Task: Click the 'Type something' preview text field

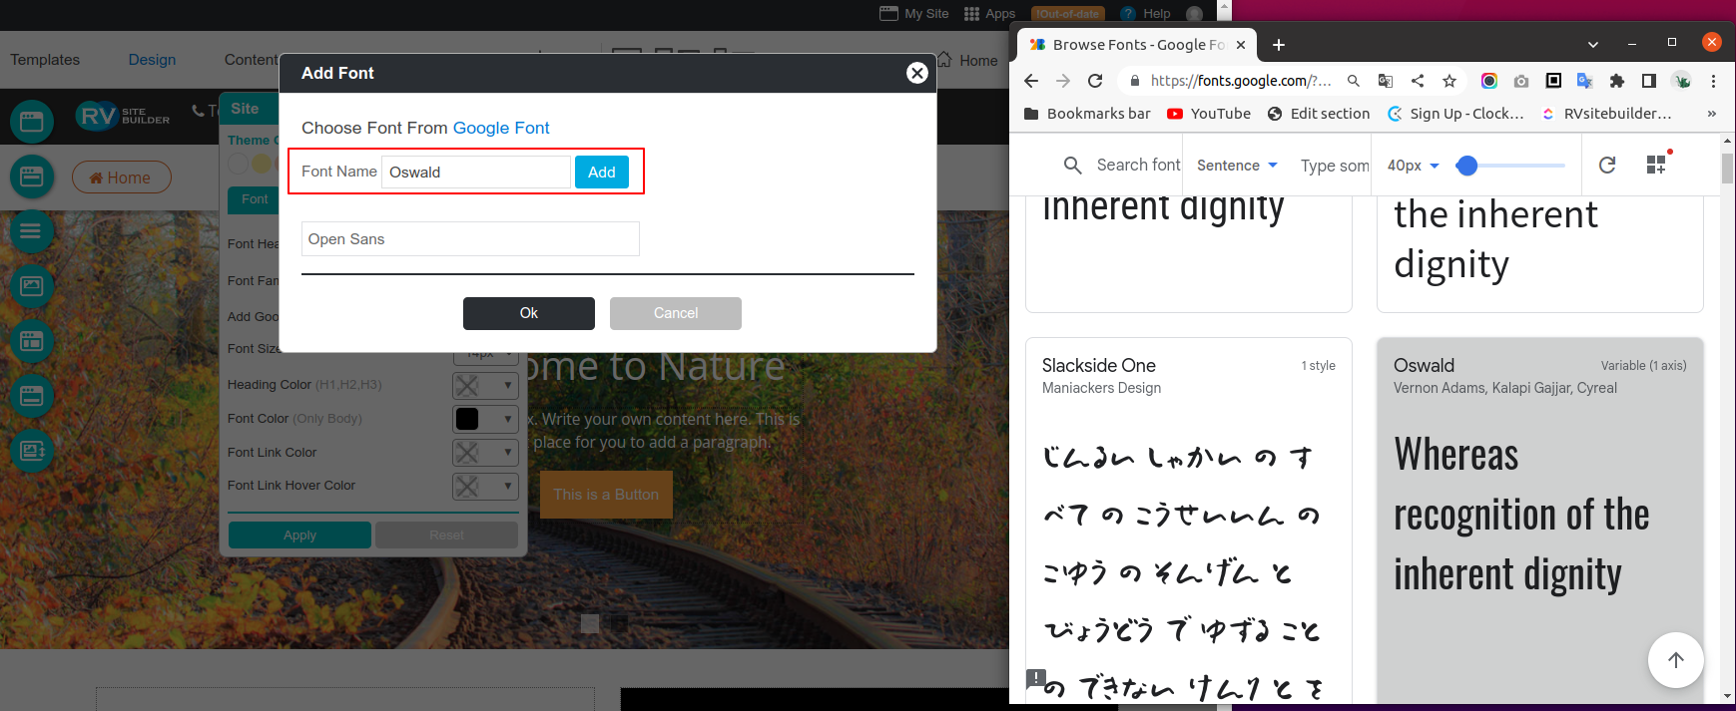Action: click(1335, 166)
